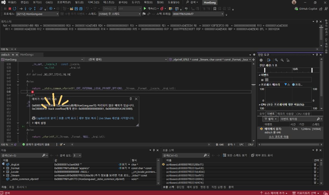The image size is (329, 195).
Task: Expand the _Stream variable row
Action: tap(4, 175)
